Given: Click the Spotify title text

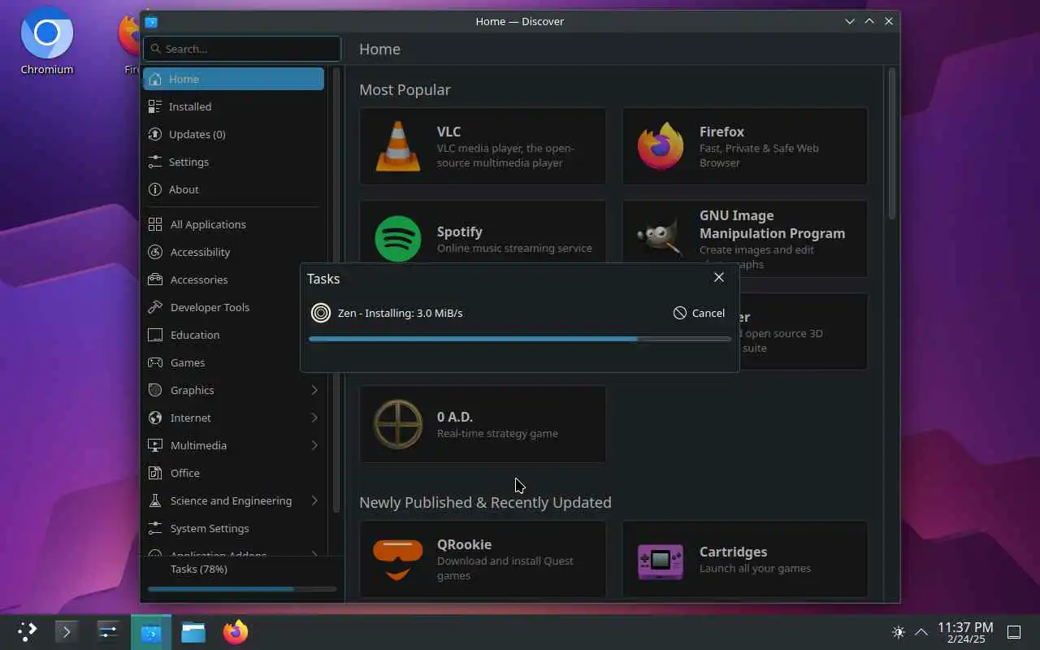Looking at the screenshot, I should [x=460, y=232].
